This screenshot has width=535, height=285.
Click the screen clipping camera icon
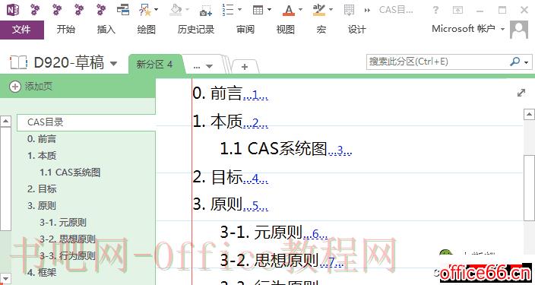tap(206, 10)
